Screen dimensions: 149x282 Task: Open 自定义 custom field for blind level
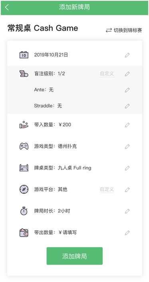[107, 74]
